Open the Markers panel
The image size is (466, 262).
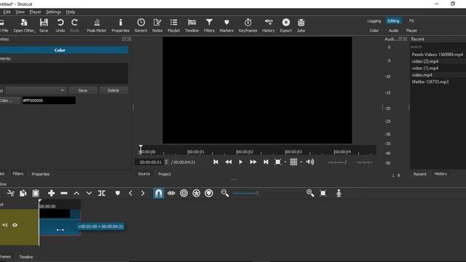(226, 25)
